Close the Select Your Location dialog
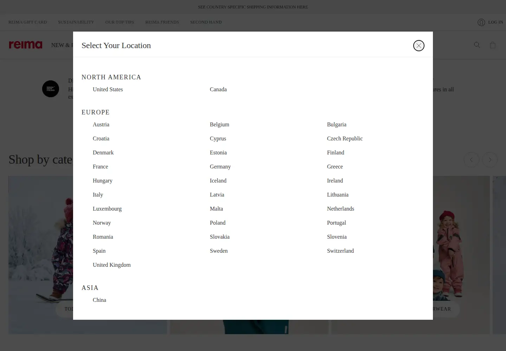This screenshot has height=351, width=506. [419, 46]
